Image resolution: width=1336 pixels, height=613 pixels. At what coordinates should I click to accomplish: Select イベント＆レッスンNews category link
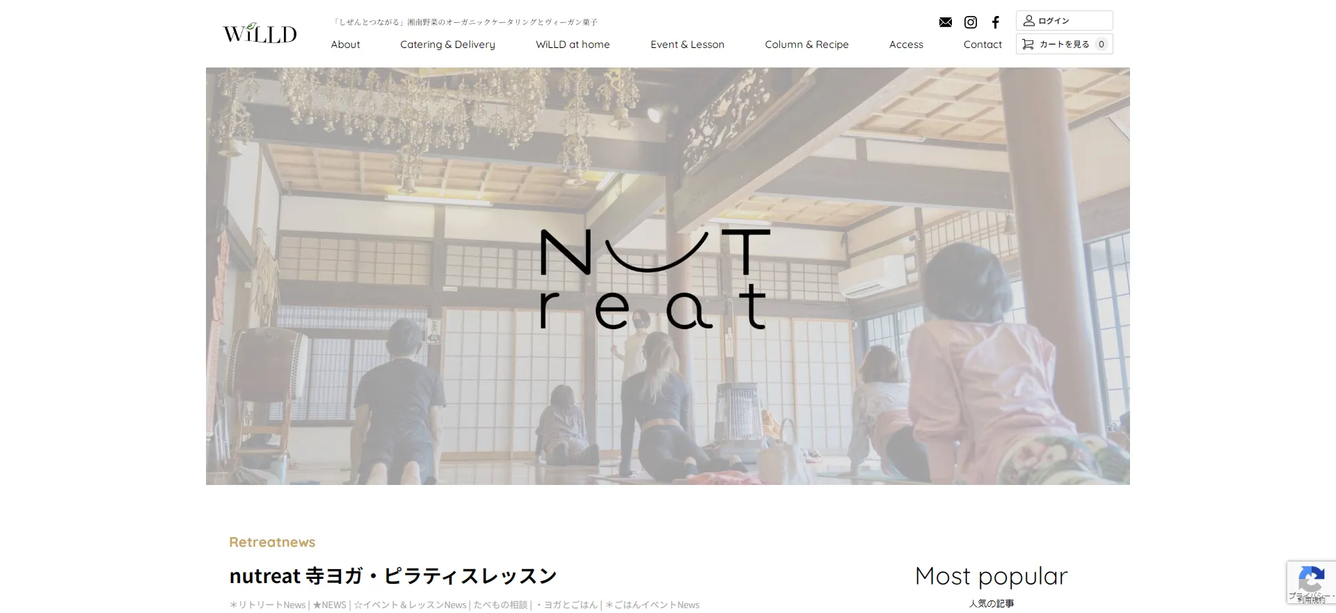coord(410,605)
